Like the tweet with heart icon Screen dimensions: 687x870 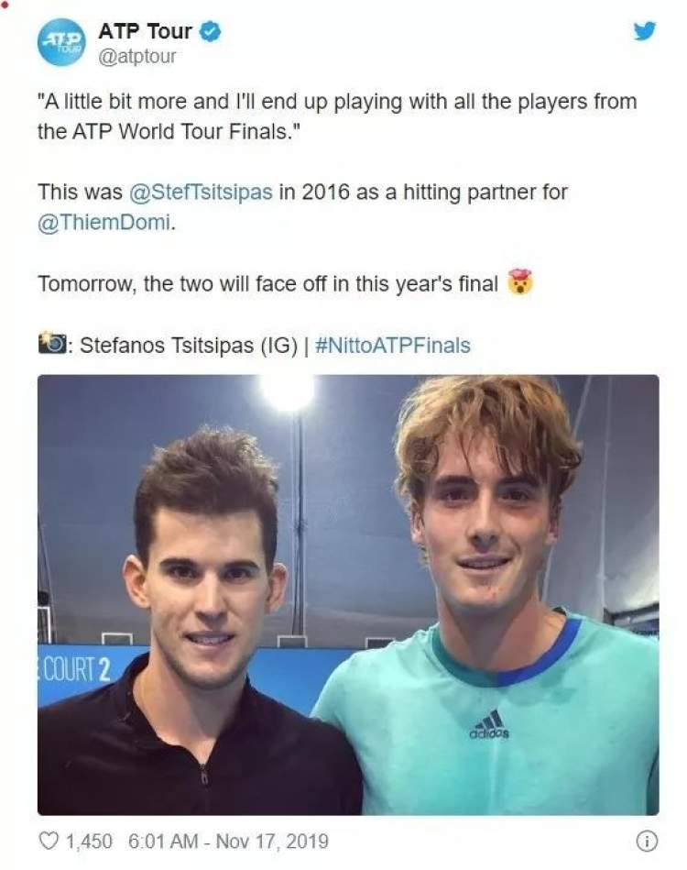coord(49,842)
